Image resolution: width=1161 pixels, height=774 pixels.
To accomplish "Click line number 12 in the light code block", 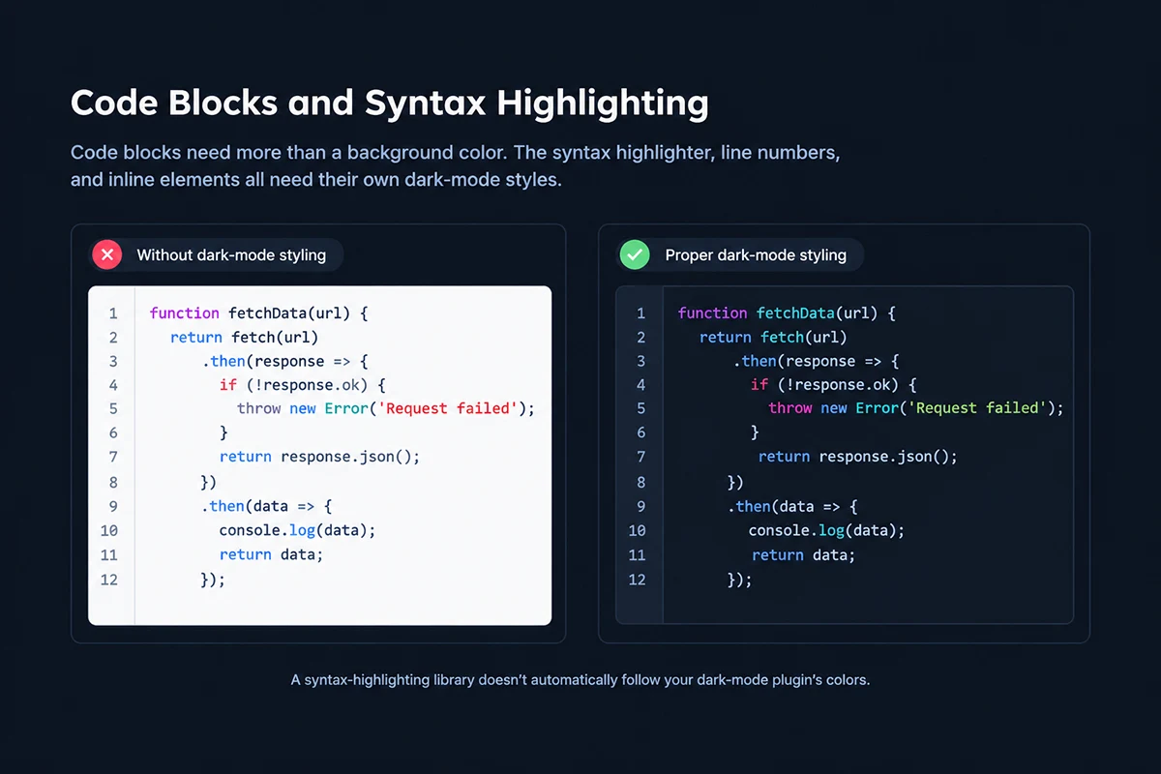I will pyautogui.click(x=109, y=580).
